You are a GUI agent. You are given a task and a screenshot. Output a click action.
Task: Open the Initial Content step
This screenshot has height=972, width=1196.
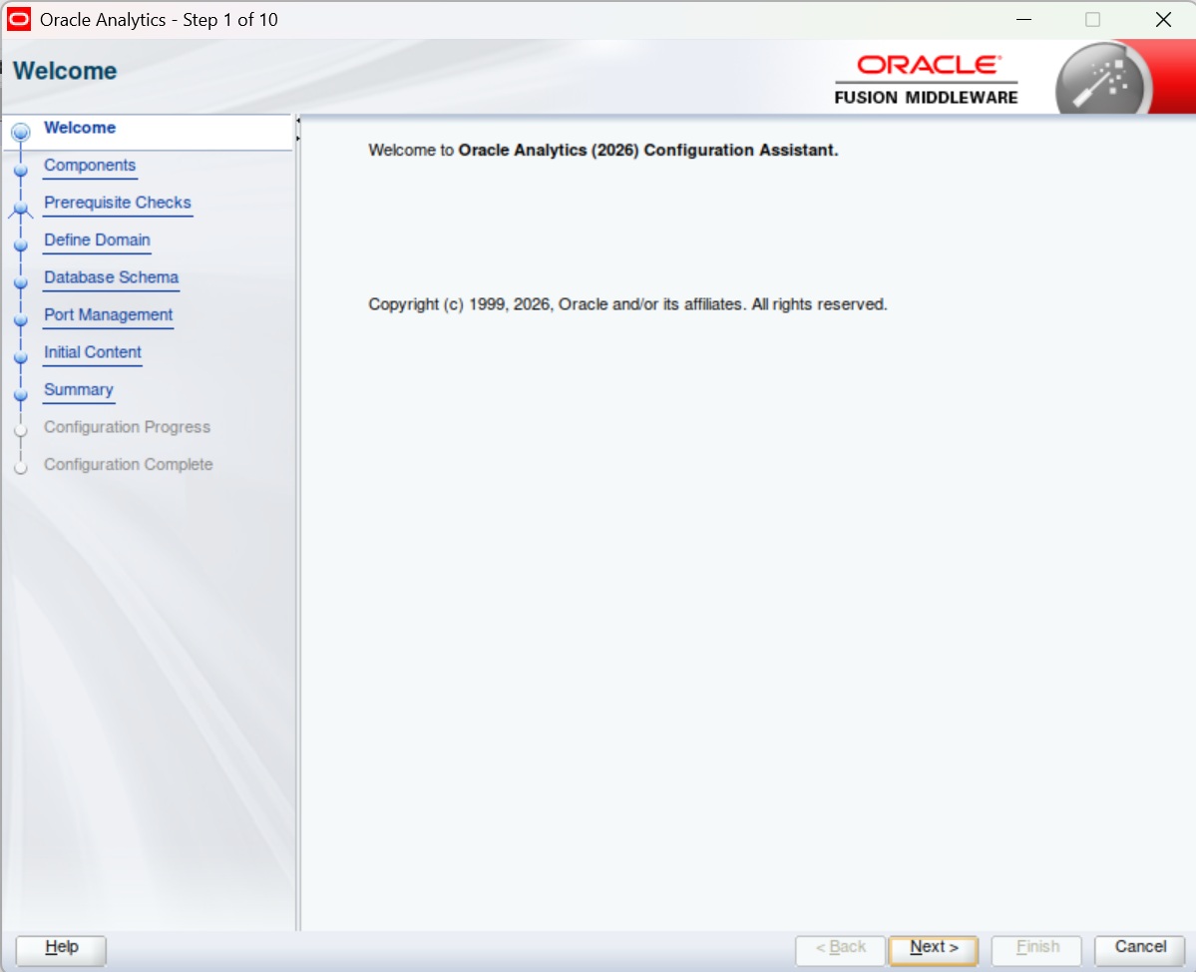[93, 352]
